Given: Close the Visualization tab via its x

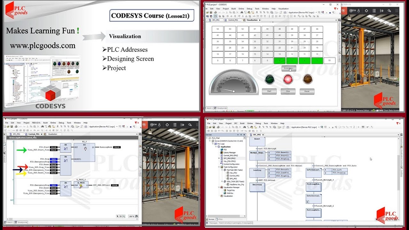Looking at the screenshot, I should pos(260,20).
